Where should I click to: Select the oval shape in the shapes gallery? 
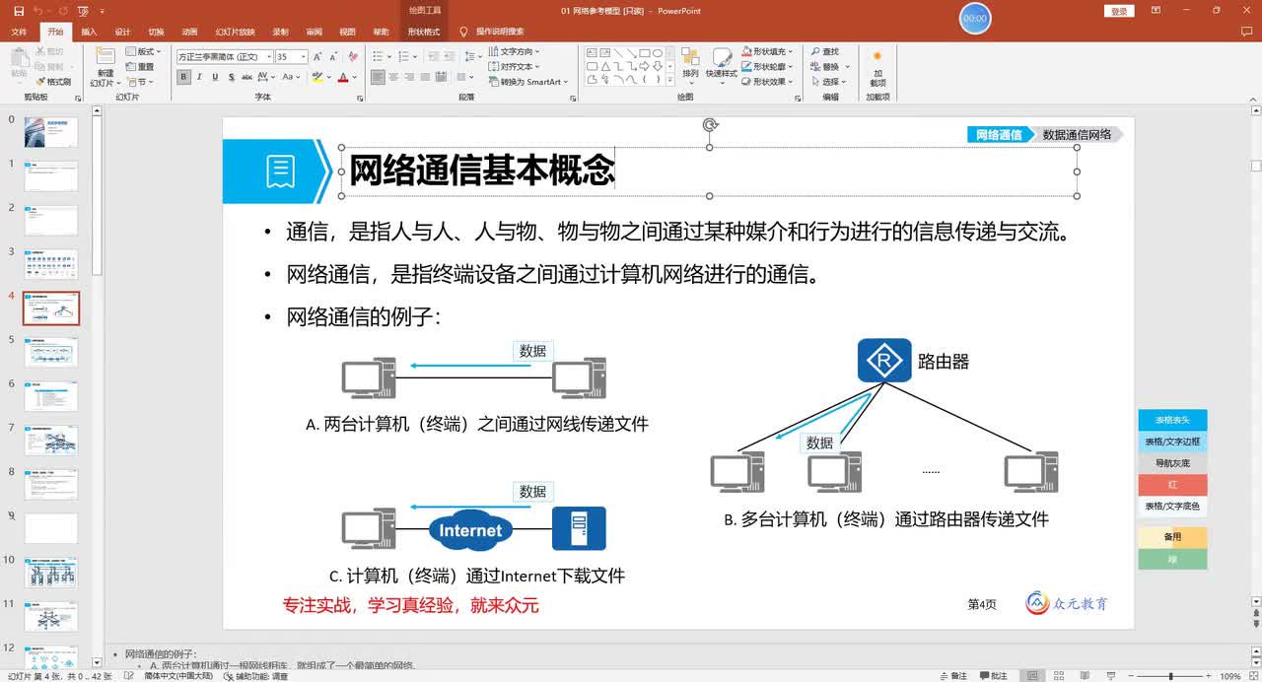[x=658, y=53]
